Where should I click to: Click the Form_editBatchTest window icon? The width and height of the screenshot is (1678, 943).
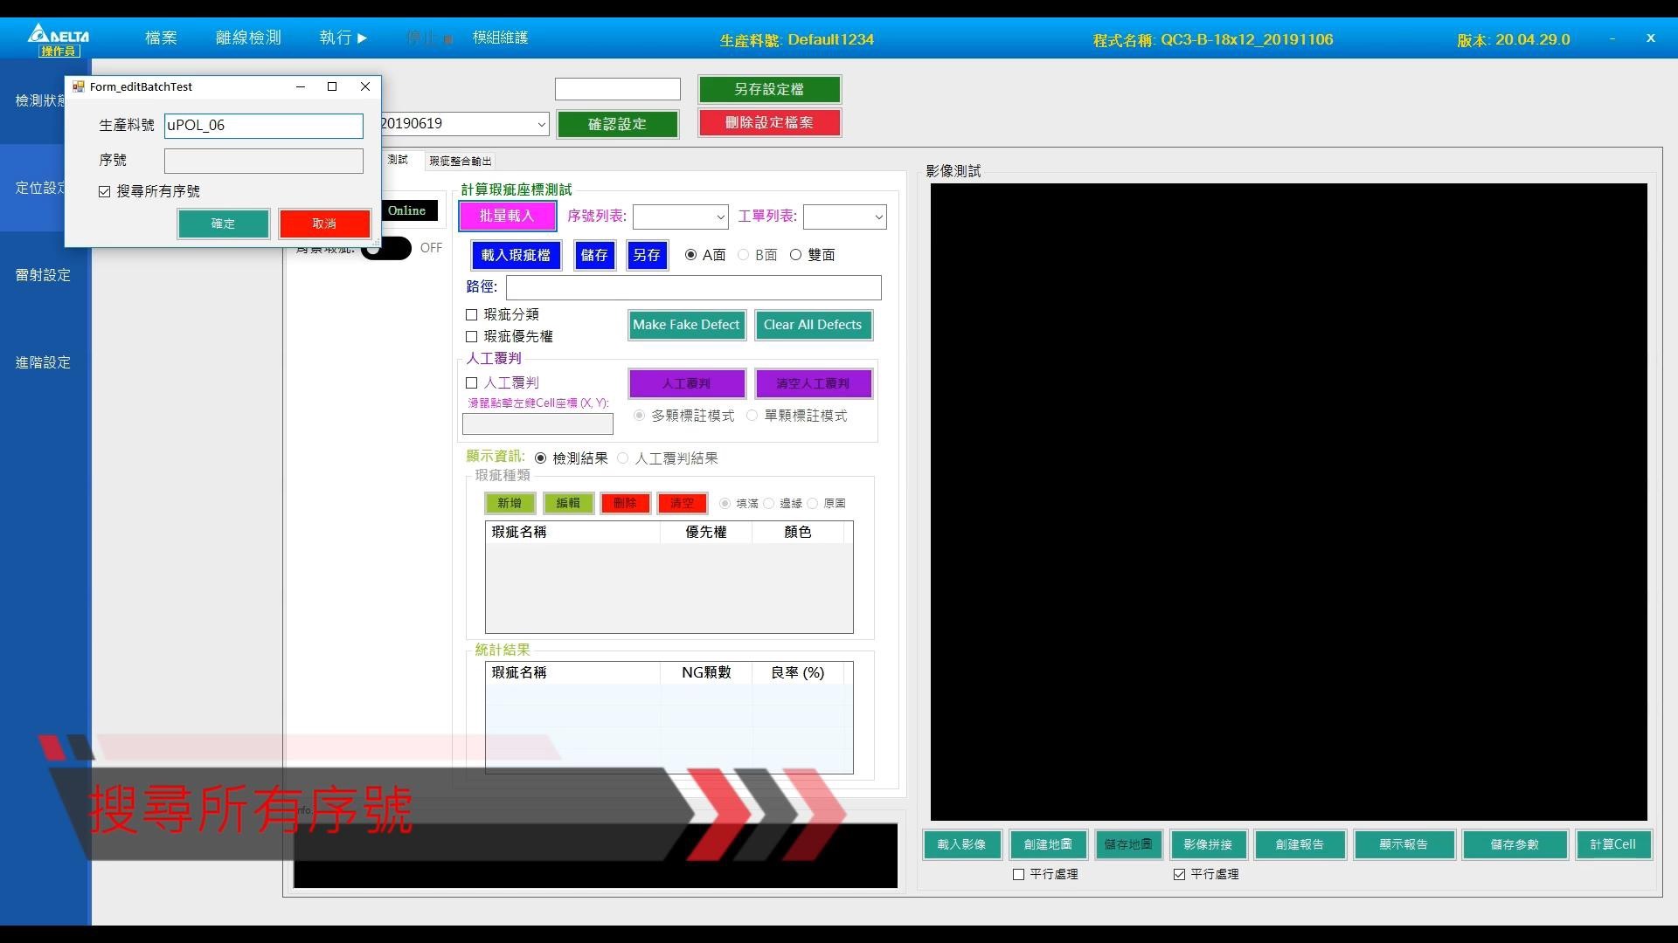click(x=79, y=86)
